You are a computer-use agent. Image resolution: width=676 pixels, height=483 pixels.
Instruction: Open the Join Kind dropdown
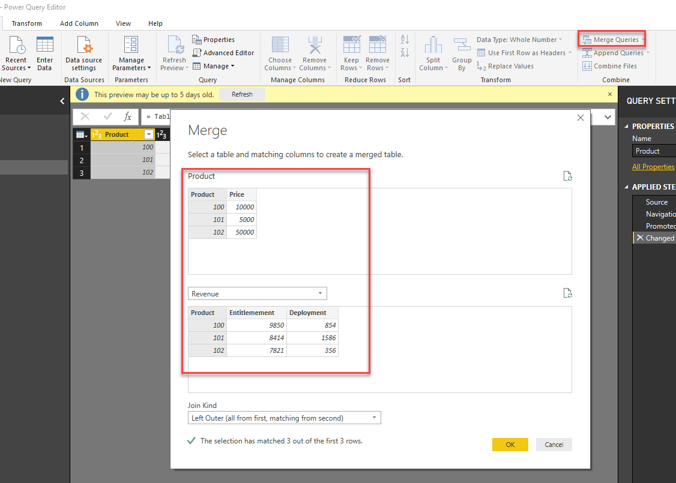point(284,418)
